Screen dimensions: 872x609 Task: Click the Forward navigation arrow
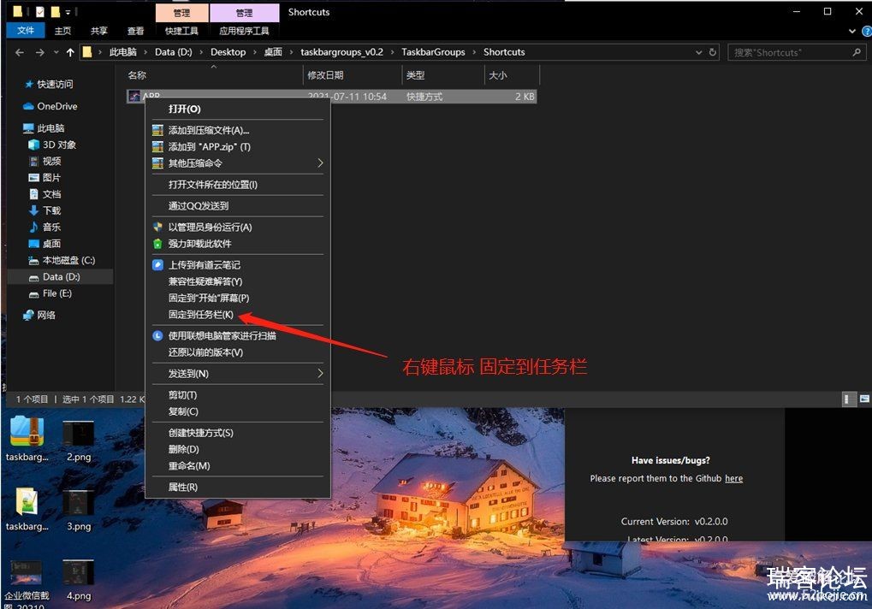pos(39,52)
